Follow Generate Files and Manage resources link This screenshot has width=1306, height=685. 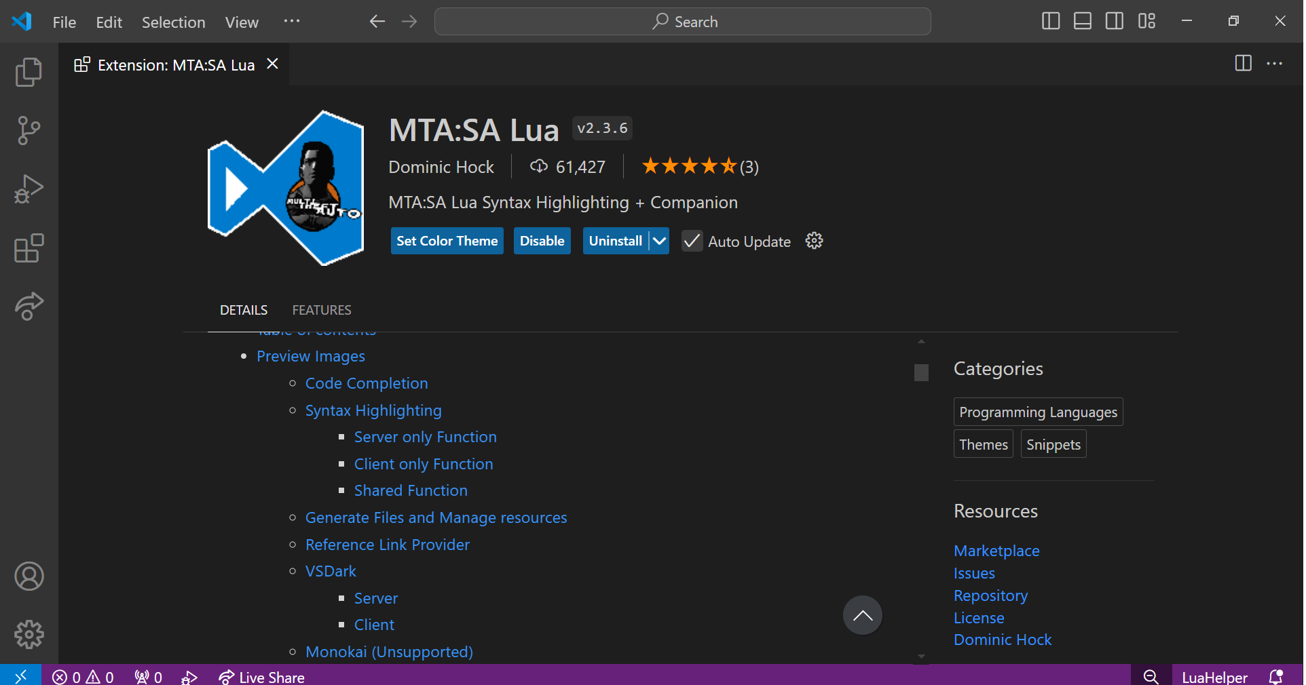(x=436, y=517)
